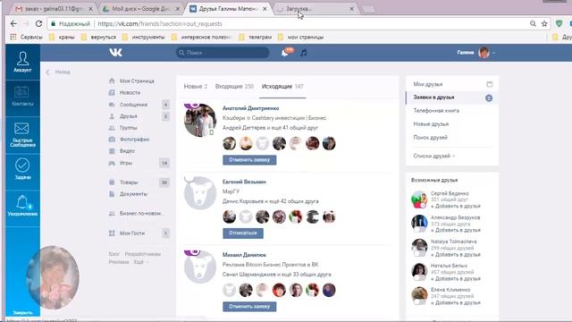Image resolution: width=572 pixels, height=322 pixels.
Task: Open the Аккаунт sidebar icon
Action: click(x=22, y=62)
